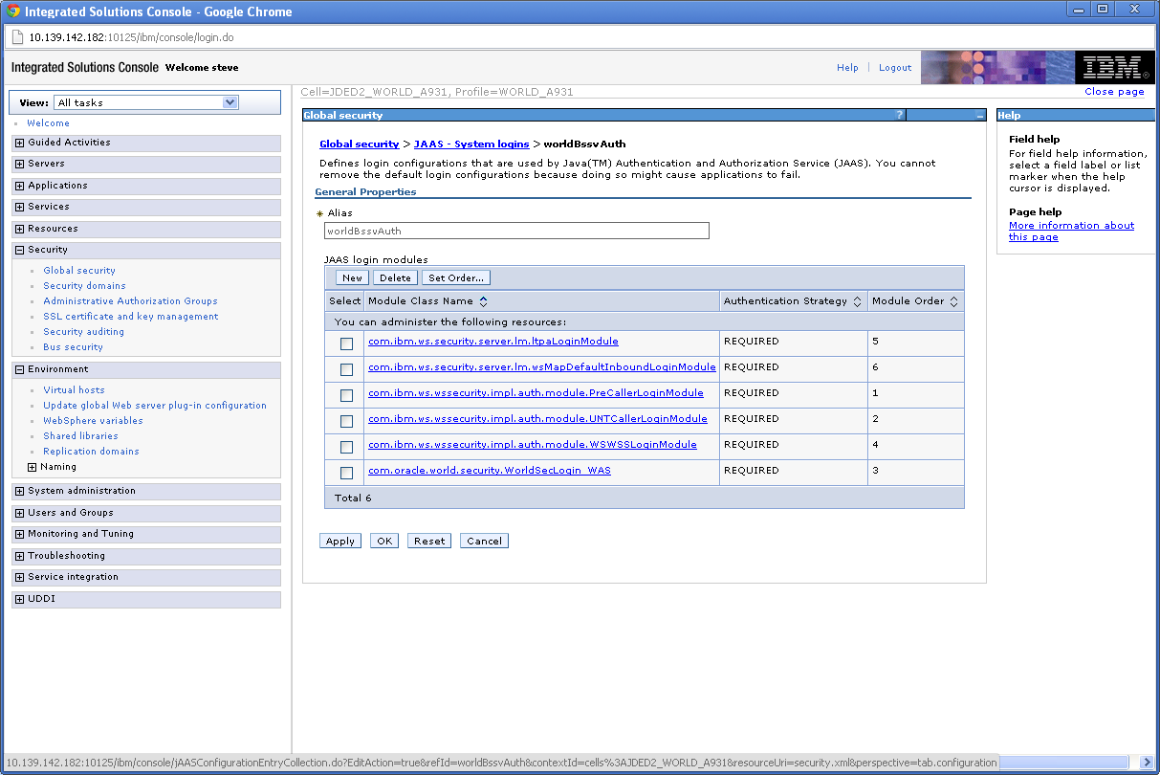The image size is (1160, 775).
Task: Expand the Services section
Action: click(20, 207)
